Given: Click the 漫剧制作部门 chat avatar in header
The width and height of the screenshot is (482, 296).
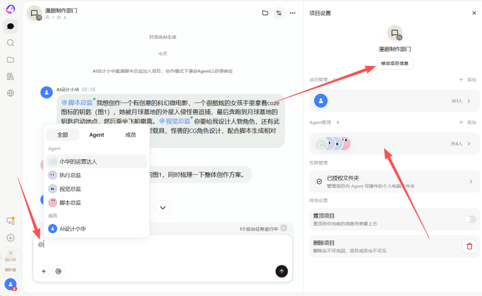Looking at the screenshot, I should point(35,13).
